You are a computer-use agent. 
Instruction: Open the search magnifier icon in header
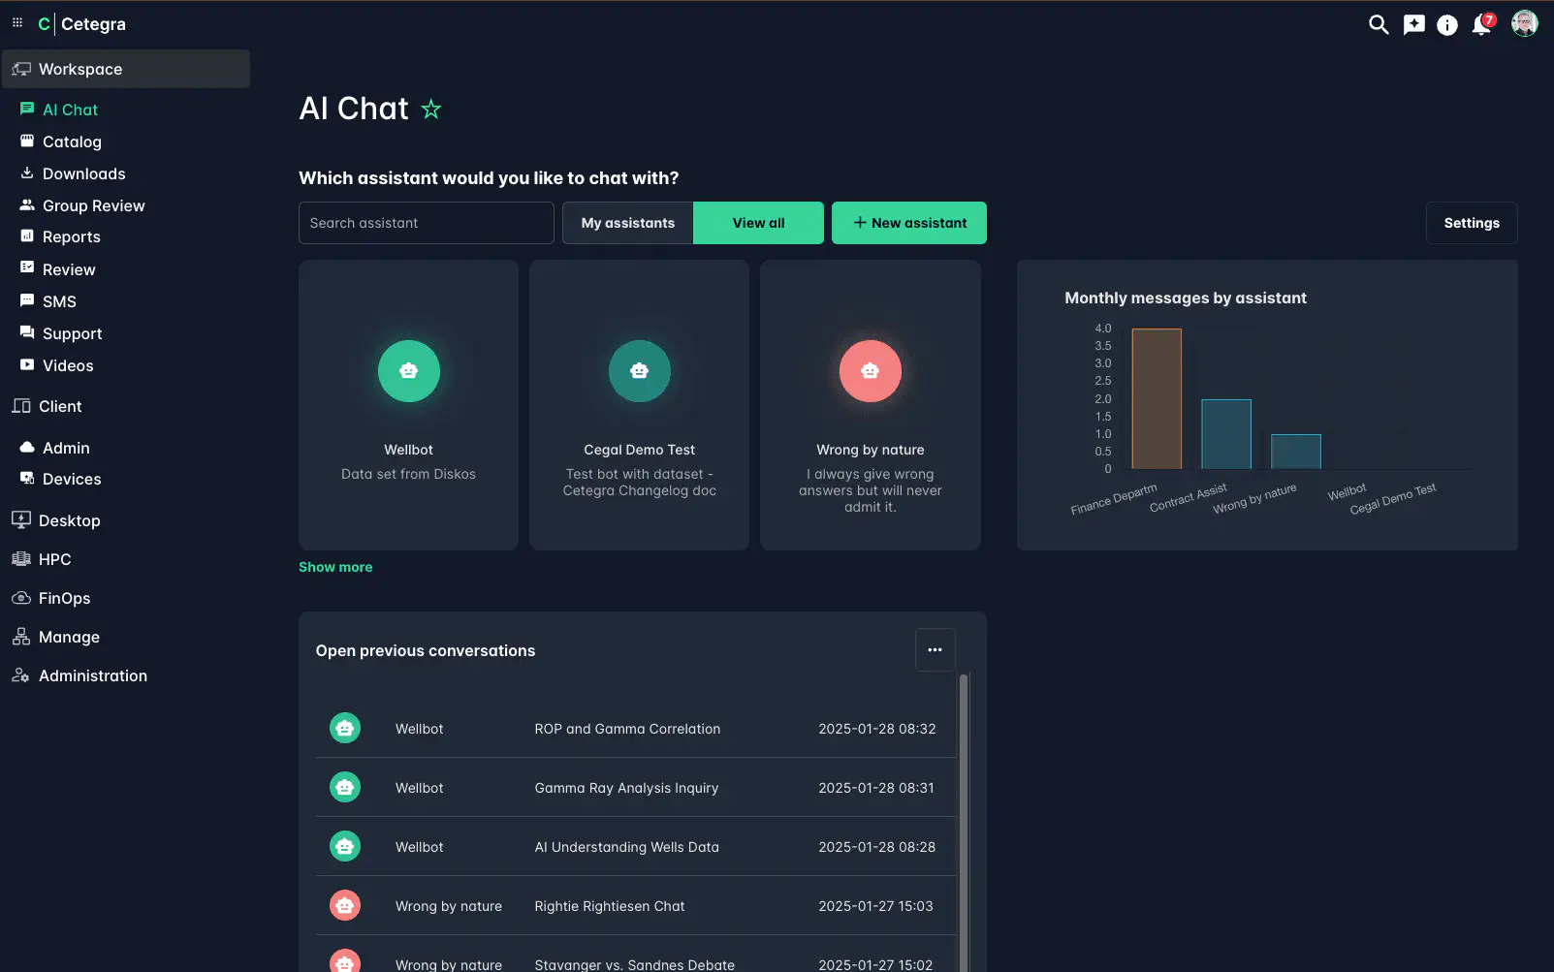[x=1378, y=24]
